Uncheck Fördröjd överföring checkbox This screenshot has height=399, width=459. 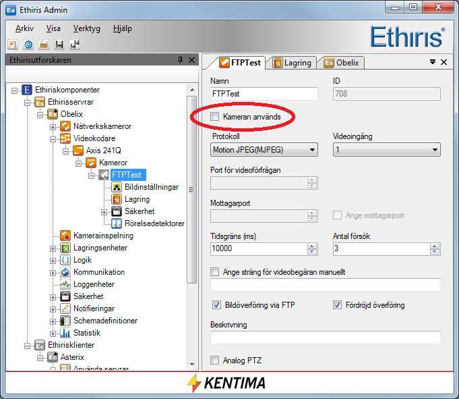337,305
